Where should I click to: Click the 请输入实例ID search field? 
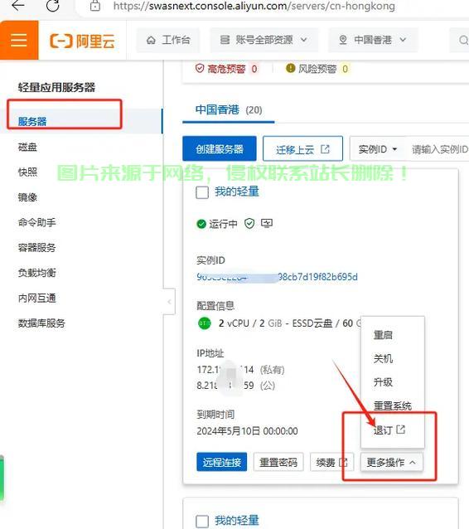(440, 148)
